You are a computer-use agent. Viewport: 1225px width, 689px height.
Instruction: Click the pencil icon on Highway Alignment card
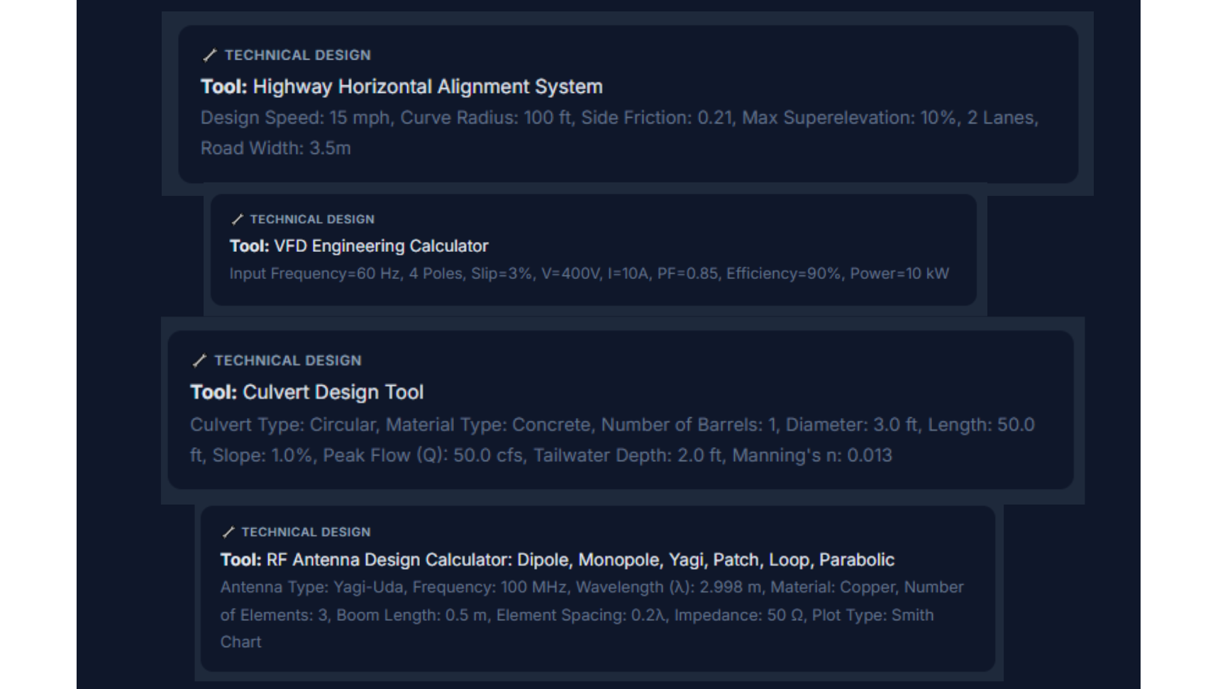pyautogui.click(x=209, y=55)
